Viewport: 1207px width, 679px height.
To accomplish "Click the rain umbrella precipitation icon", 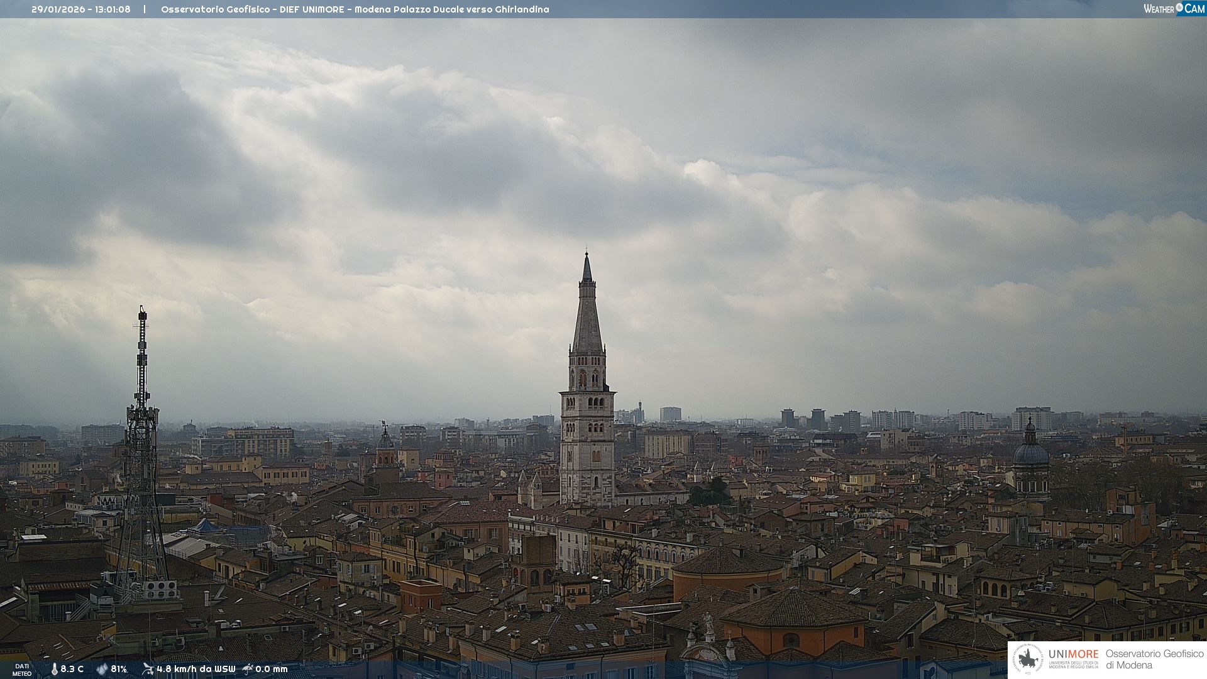I will [248, 669].
